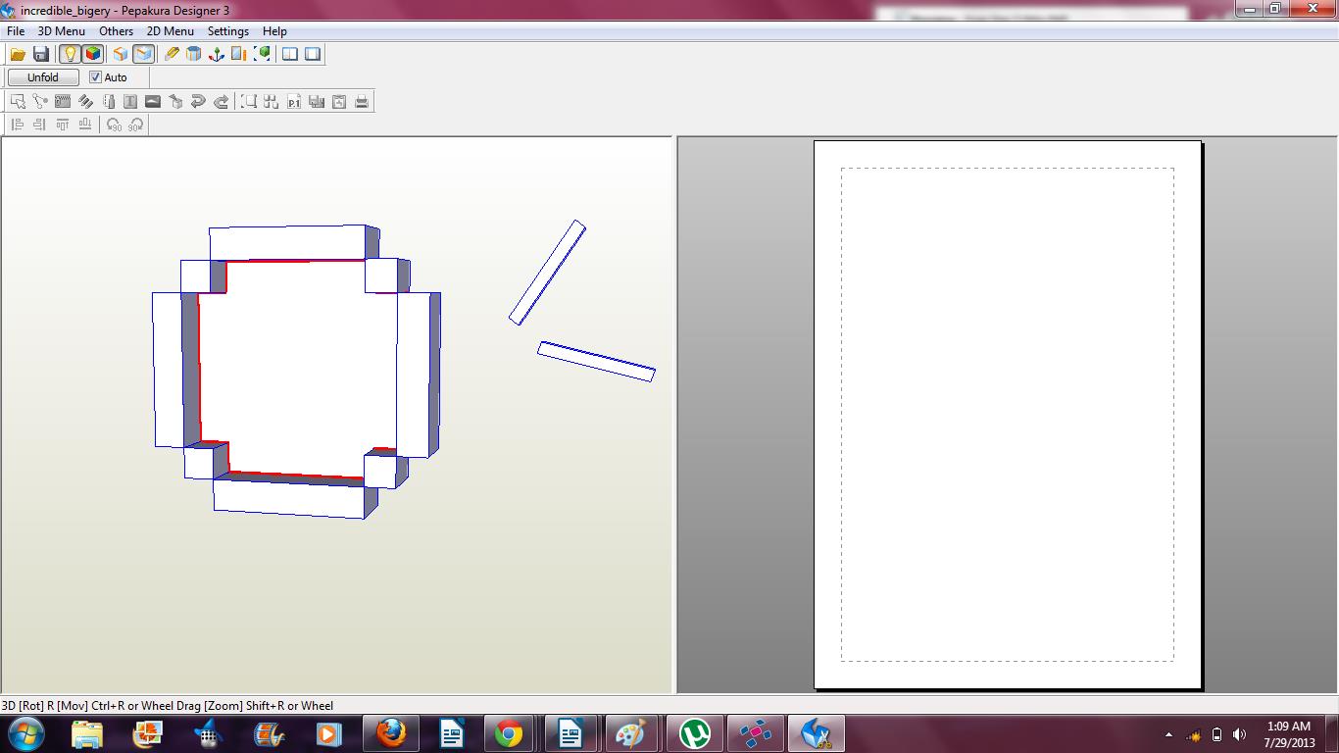Open the 2D Menu

pos(171,31)
